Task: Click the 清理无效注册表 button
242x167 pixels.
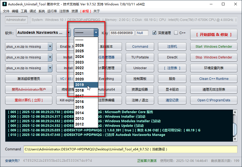Action: point(214,89)
